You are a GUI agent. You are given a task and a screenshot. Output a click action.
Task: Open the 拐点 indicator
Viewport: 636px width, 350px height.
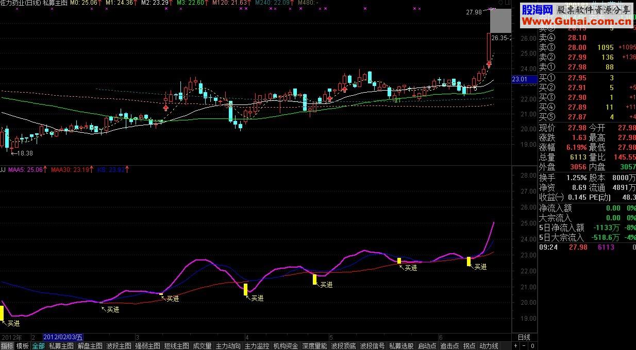[469, 346]
